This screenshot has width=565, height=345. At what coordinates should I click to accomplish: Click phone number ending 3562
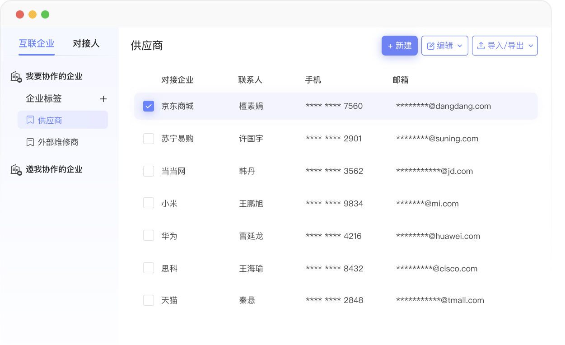(x=335, y=171)
